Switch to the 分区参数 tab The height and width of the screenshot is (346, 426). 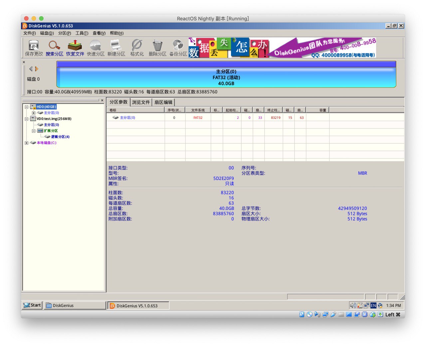pyautogui.click(x=118, y=102)
